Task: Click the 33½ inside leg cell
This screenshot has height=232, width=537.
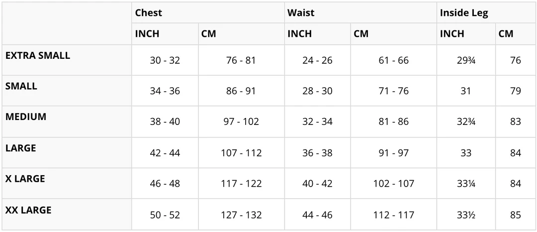Action: click(x=466, y=215)
